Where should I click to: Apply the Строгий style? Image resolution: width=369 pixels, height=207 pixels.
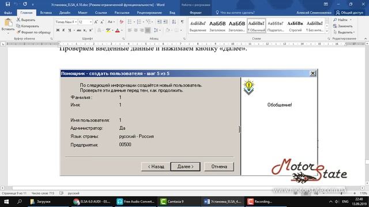point(295,26)
